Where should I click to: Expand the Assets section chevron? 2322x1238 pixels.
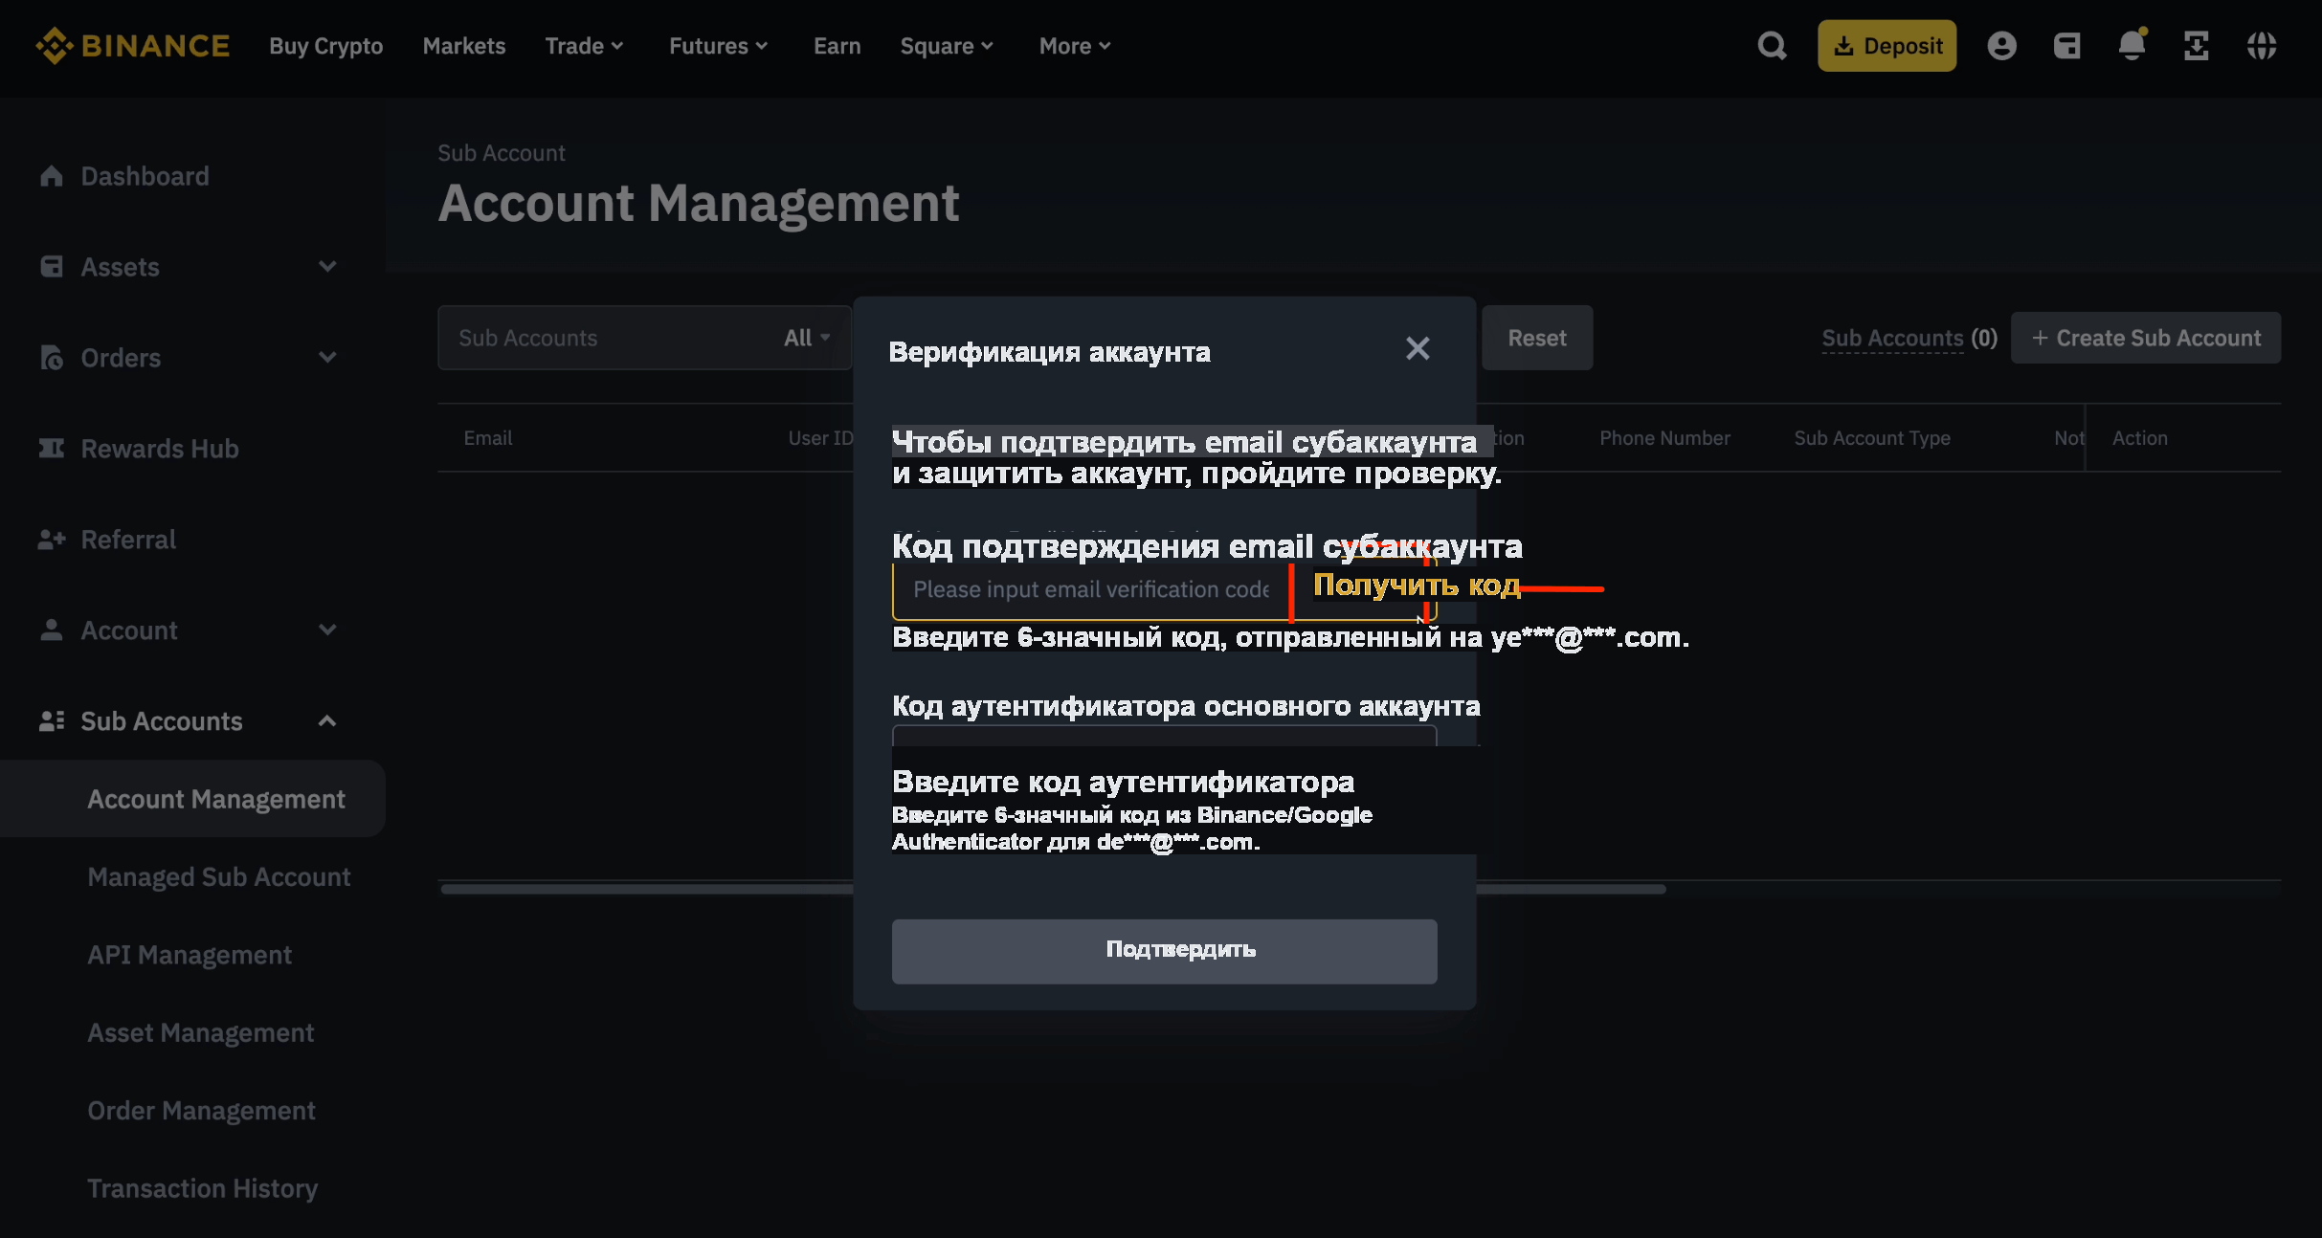[x=327, y=267]
